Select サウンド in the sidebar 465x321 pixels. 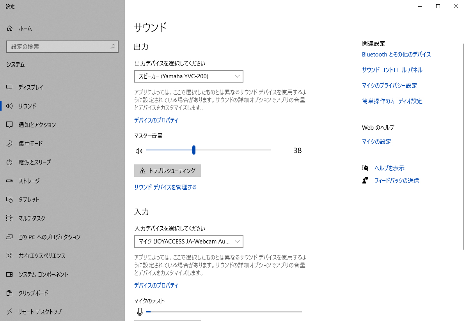[27, 106]
